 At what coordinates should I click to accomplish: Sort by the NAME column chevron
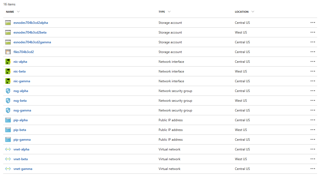pos(18,12)
